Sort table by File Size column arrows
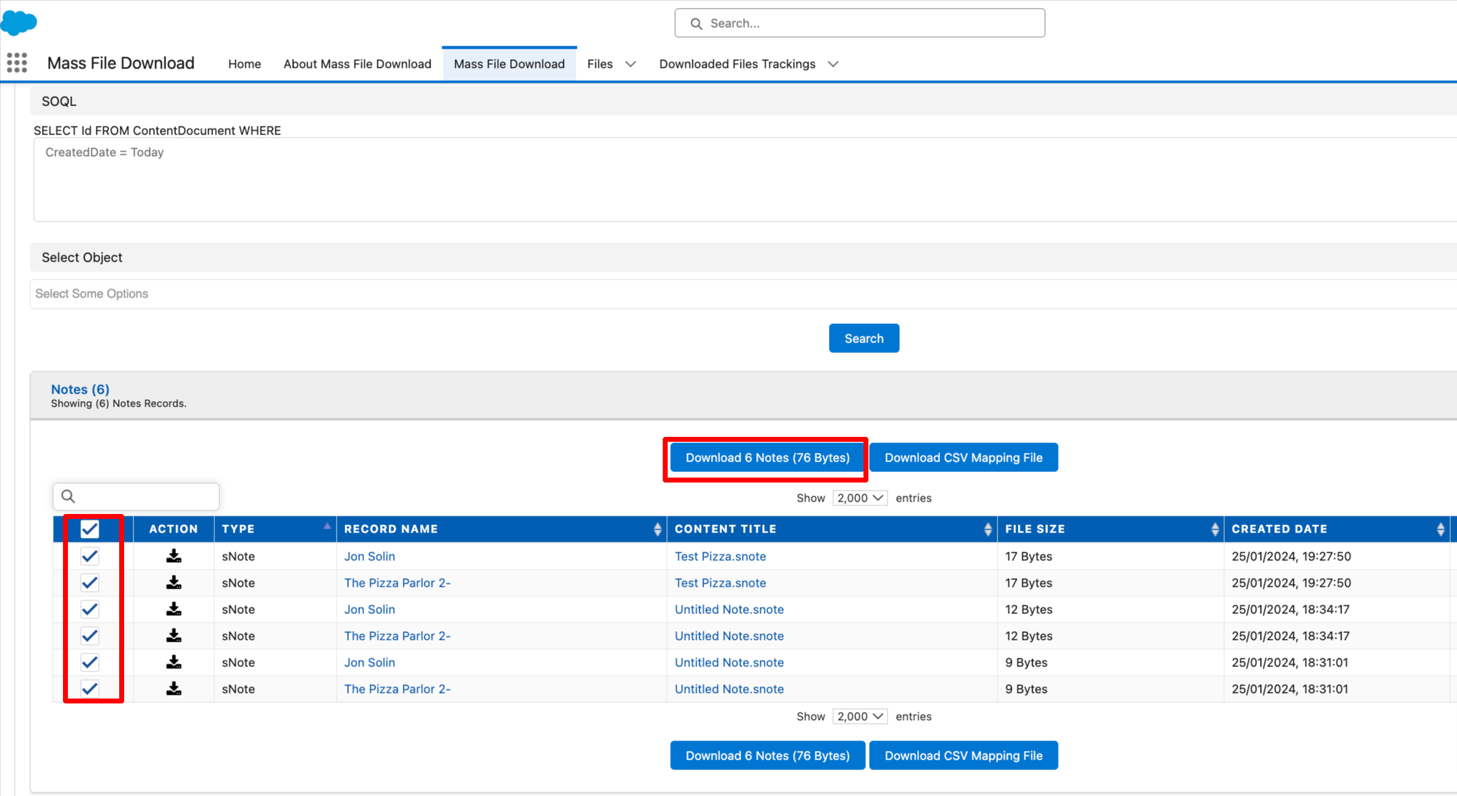This screenshot has height=796, width=1457. (1214, 529)
